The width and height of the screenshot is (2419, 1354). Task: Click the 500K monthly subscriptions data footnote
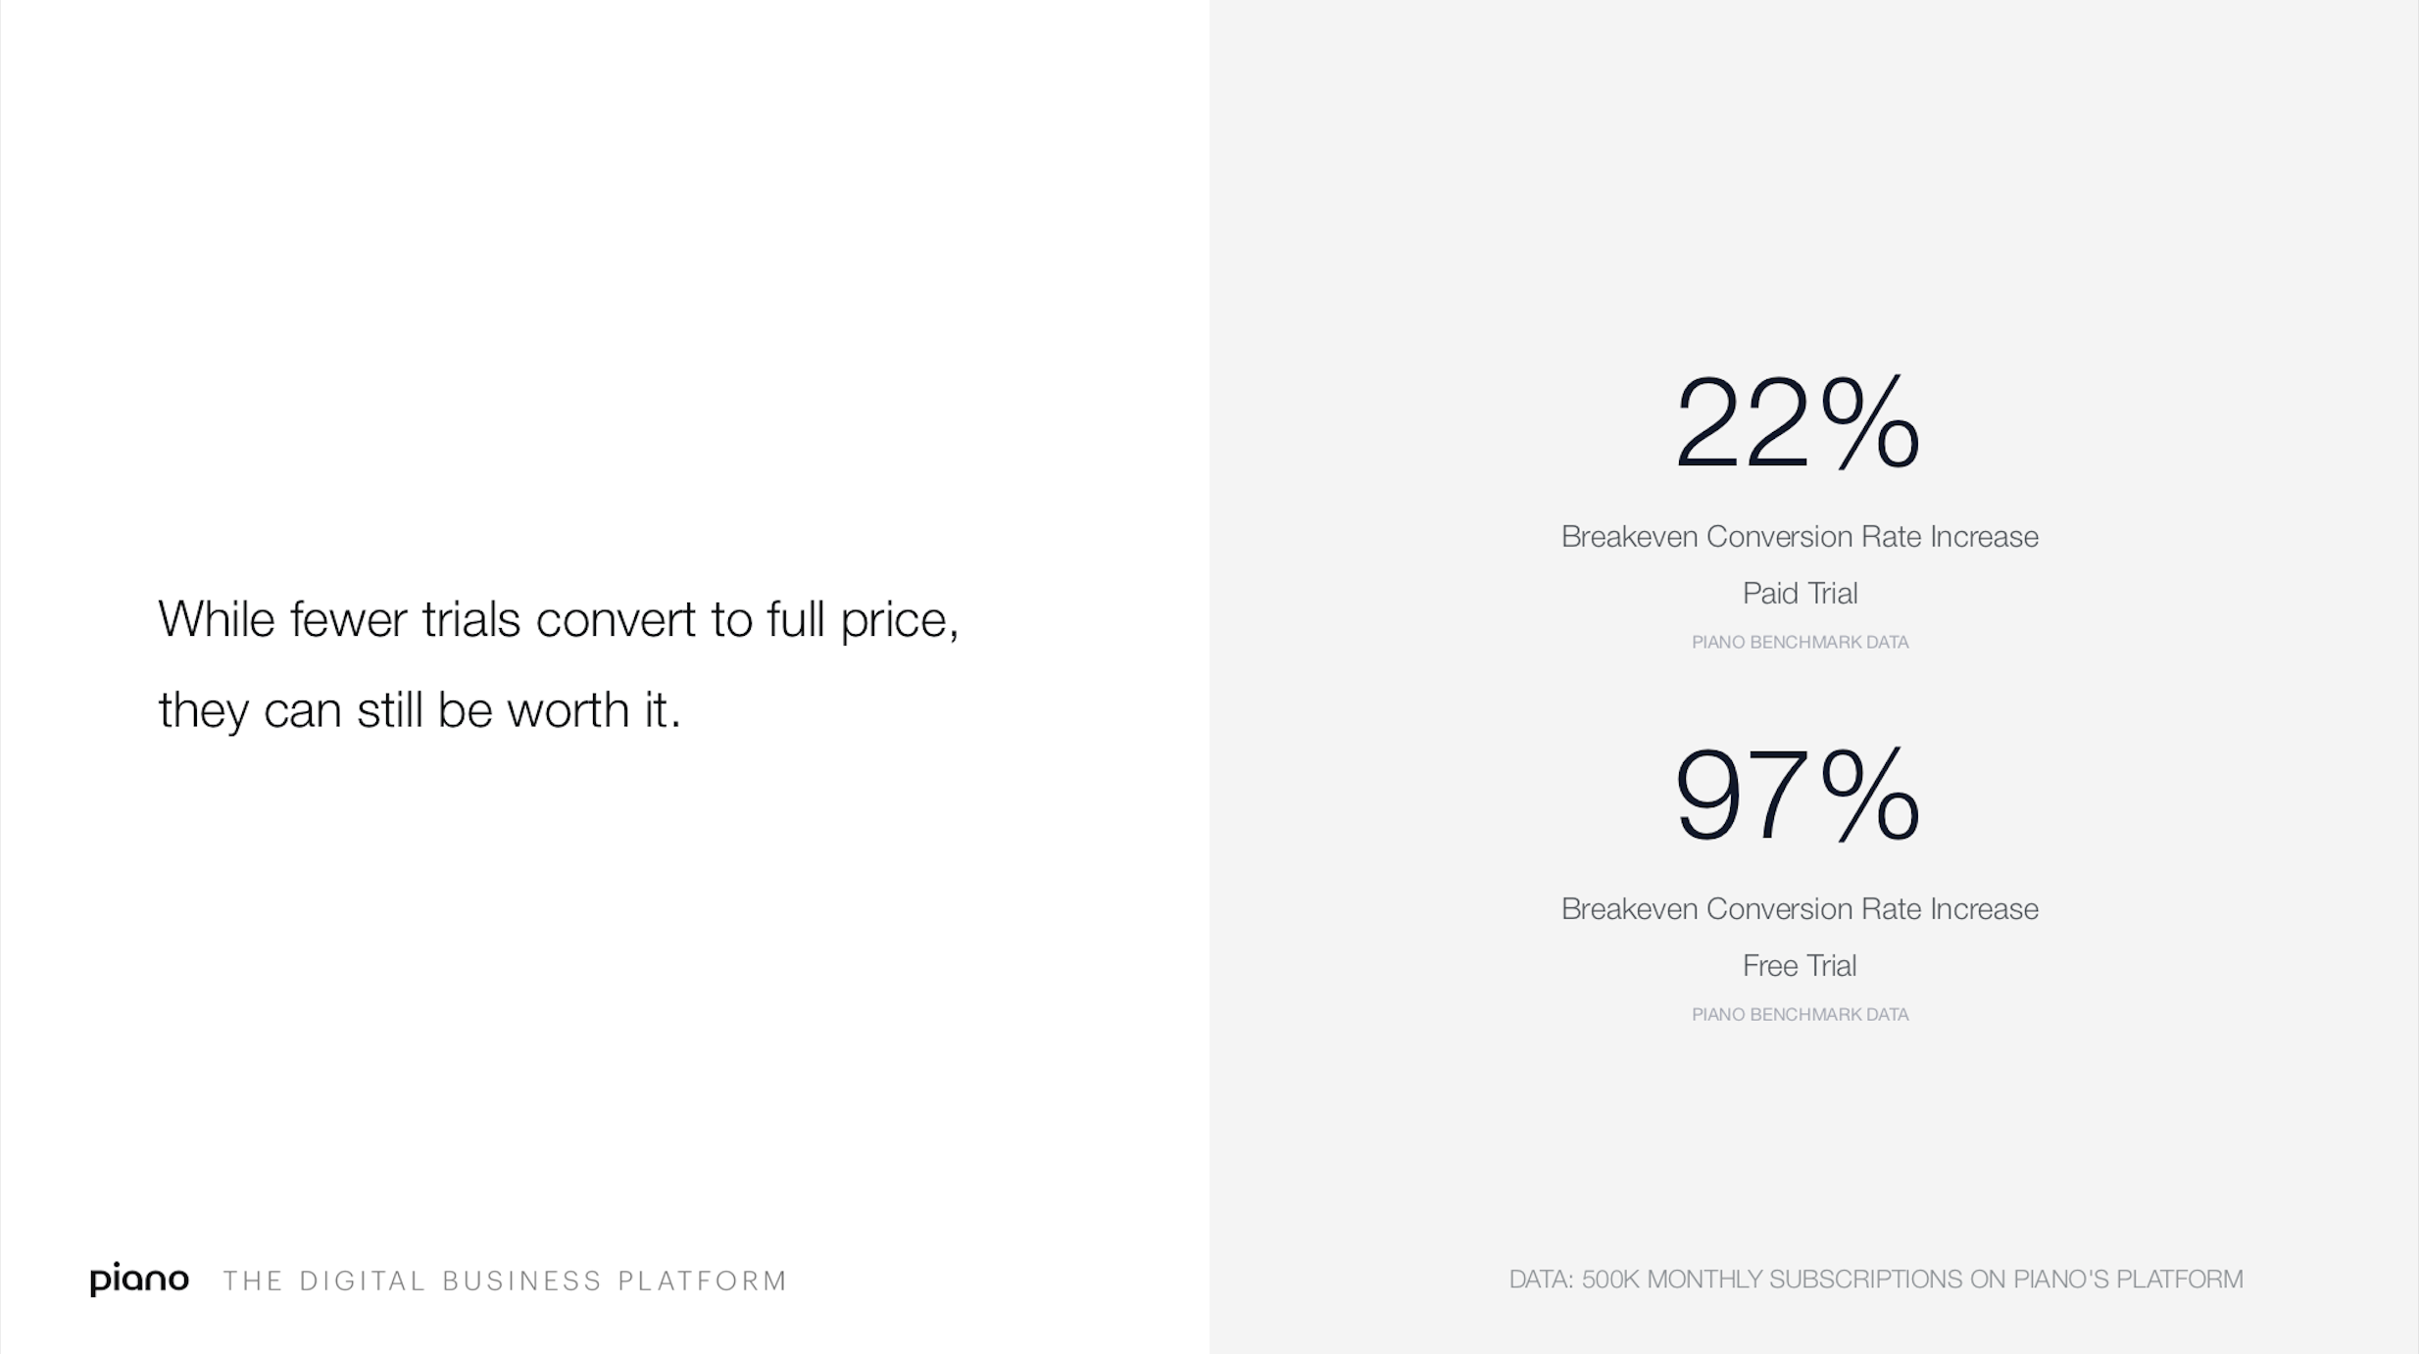1875,1280
